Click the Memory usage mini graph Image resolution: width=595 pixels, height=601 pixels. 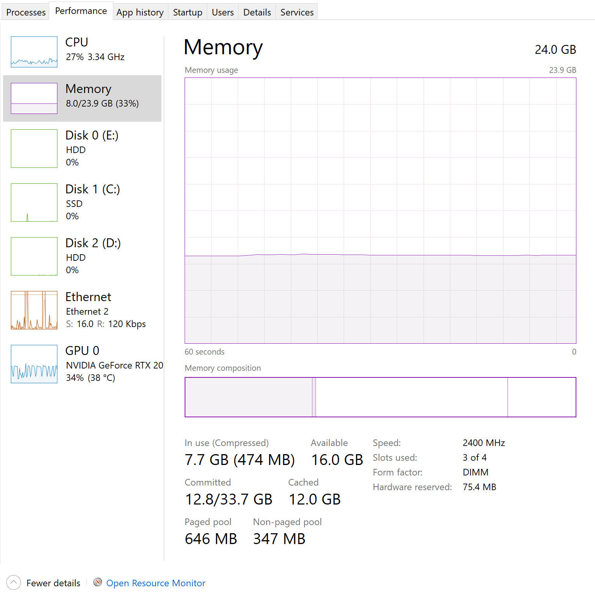[34, 98]
